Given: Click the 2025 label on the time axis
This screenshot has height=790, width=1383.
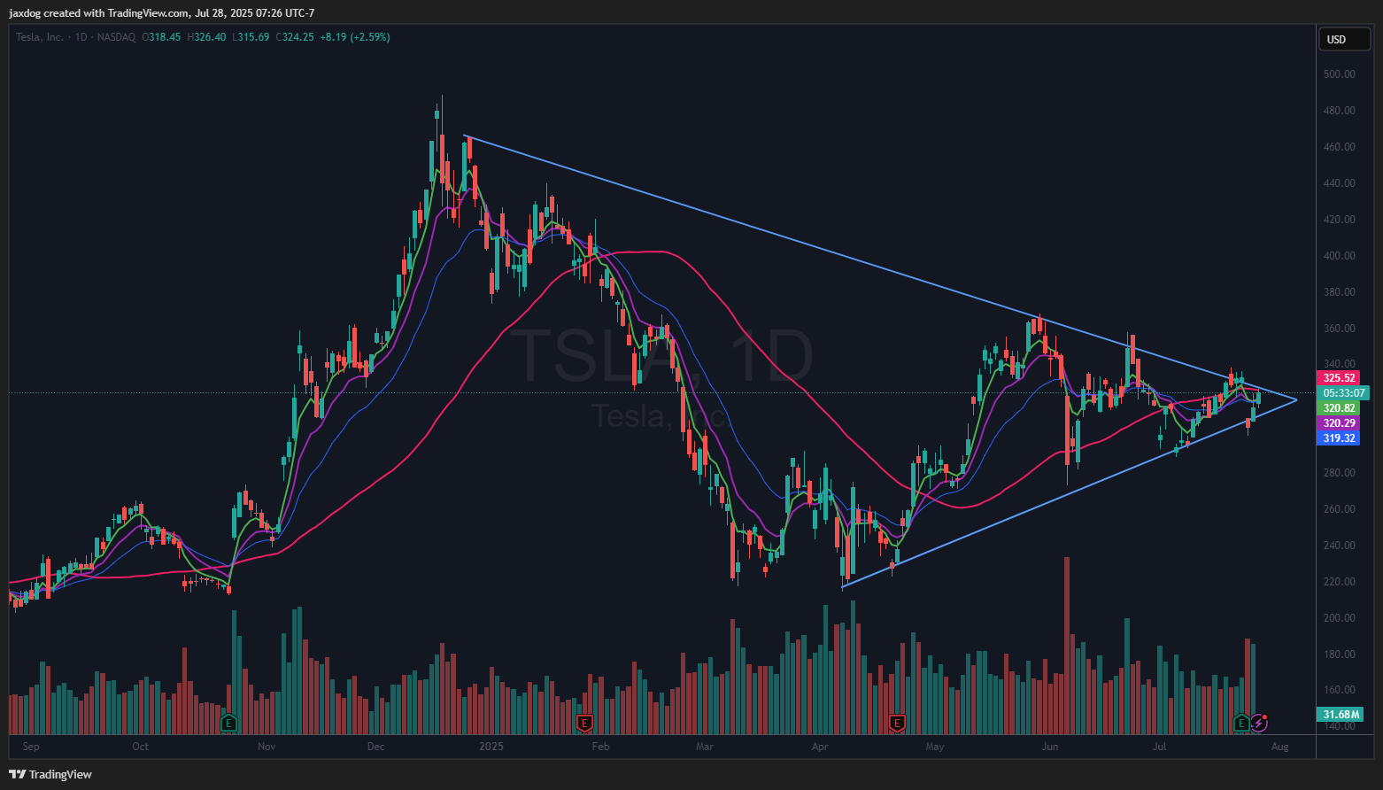Looking at the screenshot, I should tap(491, 747).
